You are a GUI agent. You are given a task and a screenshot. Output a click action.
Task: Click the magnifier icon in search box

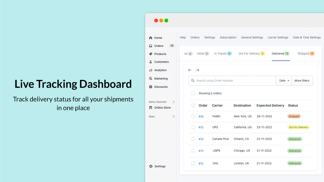[x=193, y=81]
